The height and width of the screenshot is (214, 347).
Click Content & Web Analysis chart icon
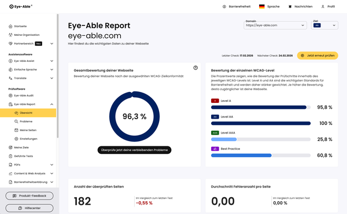pyautogui.click(x=10, y=174)
